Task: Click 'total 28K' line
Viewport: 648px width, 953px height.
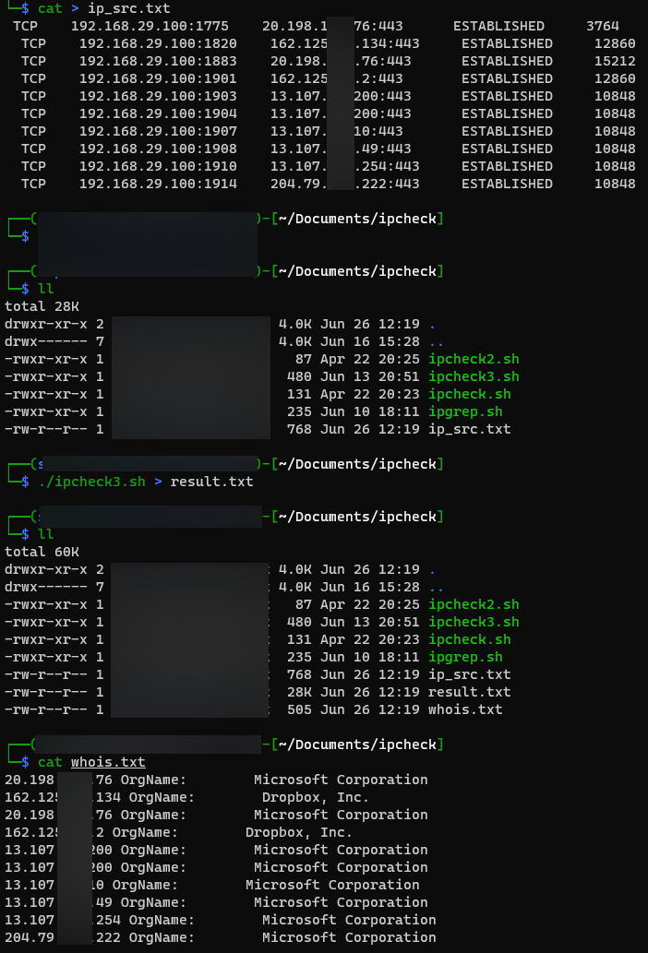Action: tap(42, 307)
